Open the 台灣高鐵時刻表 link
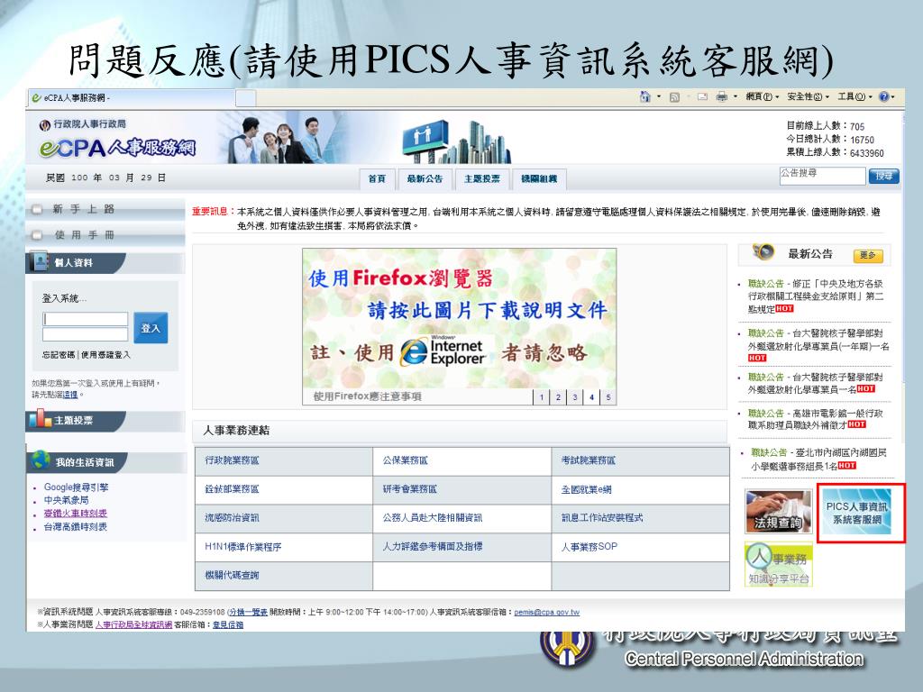The height and width of the screenshot is (692, 923). point(76,526)
